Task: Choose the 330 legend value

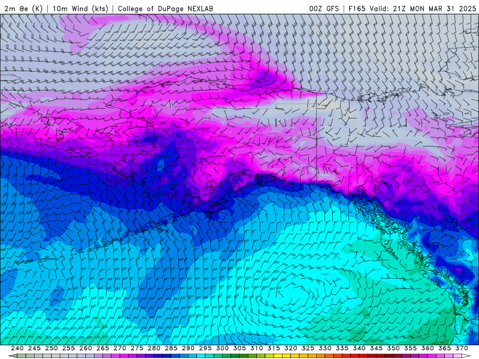Action: click(x=325, y=348)
